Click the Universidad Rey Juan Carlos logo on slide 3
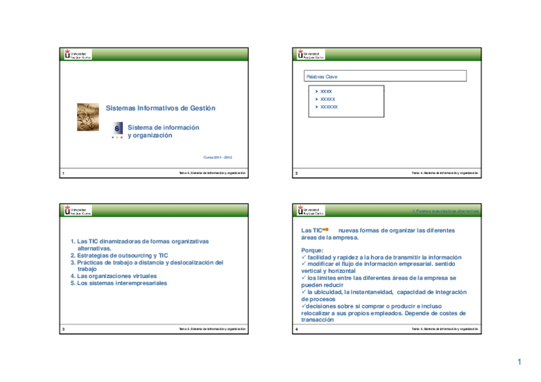 pos(78,210)
